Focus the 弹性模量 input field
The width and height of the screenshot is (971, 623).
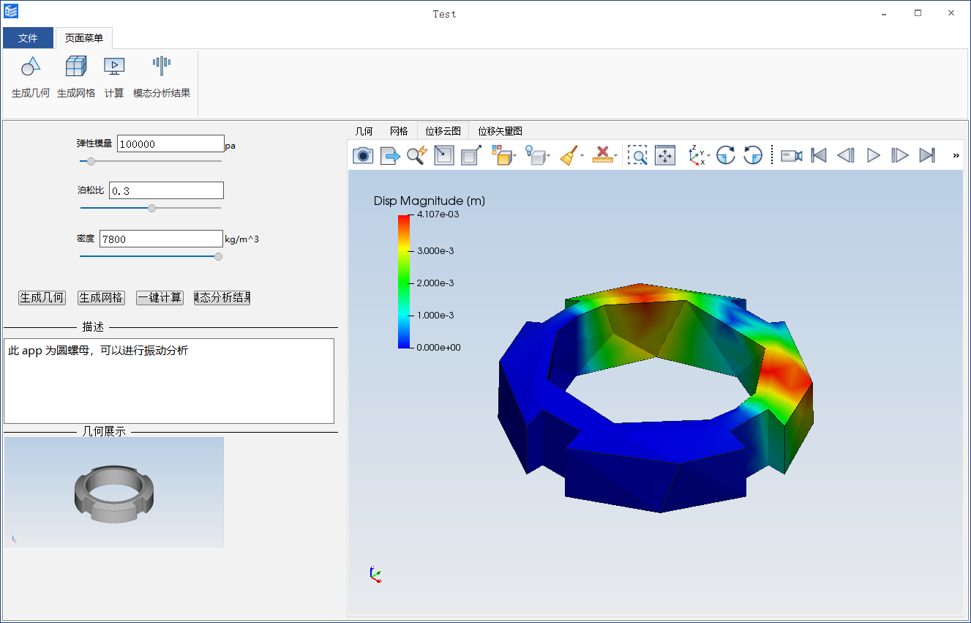(170, 143)
